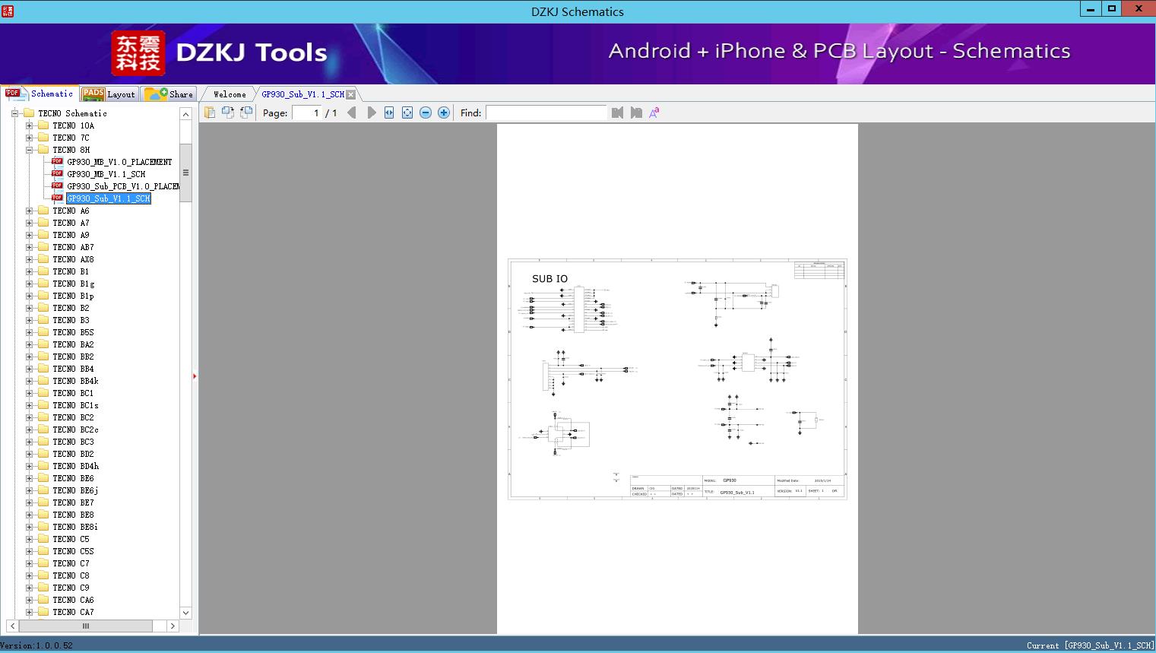The height and width of the screenshot is (653, 1156).
Task: Find the next search match
Action: [x=636, y=113]
